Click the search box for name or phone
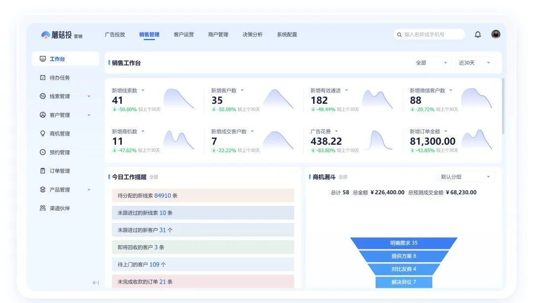533x303 pixels. coord(429,35)
